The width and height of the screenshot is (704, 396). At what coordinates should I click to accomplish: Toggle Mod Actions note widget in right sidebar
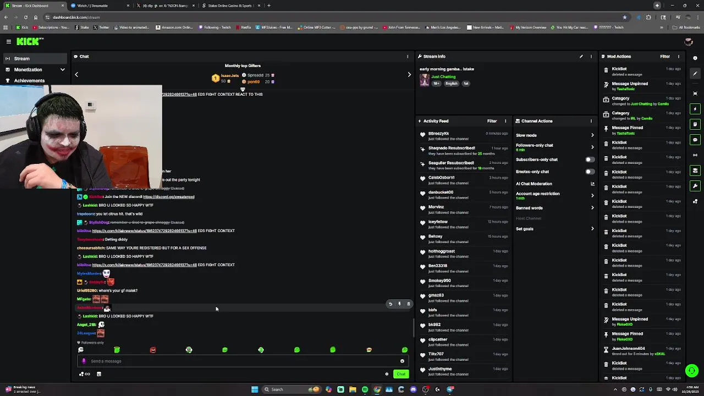(x=695, y=124)
